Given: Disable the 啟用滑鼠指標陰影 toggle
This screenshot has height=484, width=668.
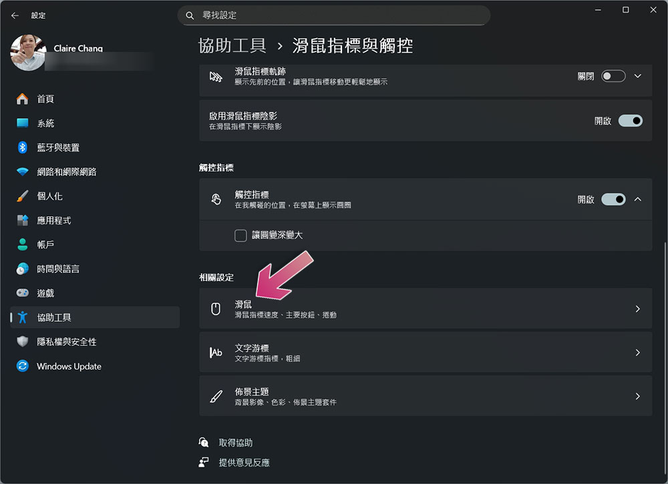Looking at the screenshot, I should [x=630, y=121].
